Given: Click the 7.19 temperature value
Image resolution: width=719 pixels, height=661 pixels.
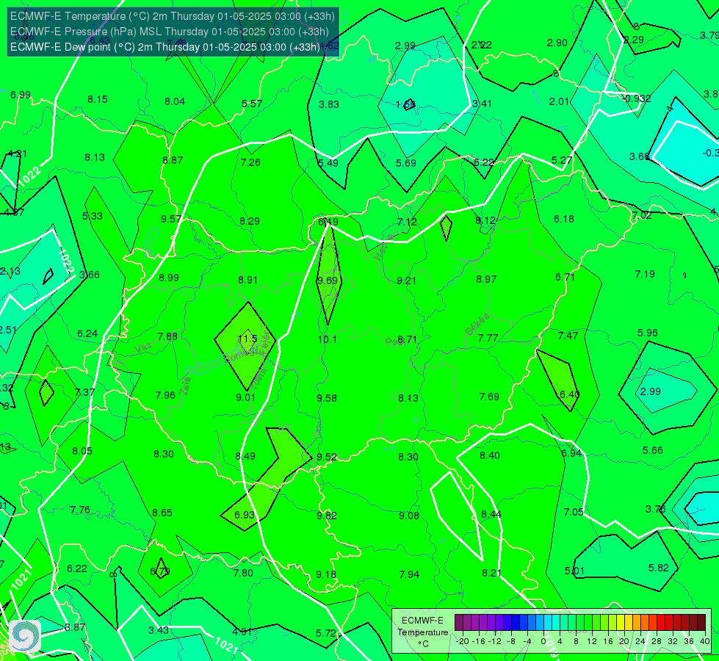Looking at the screenshot, I should point(645,274).
